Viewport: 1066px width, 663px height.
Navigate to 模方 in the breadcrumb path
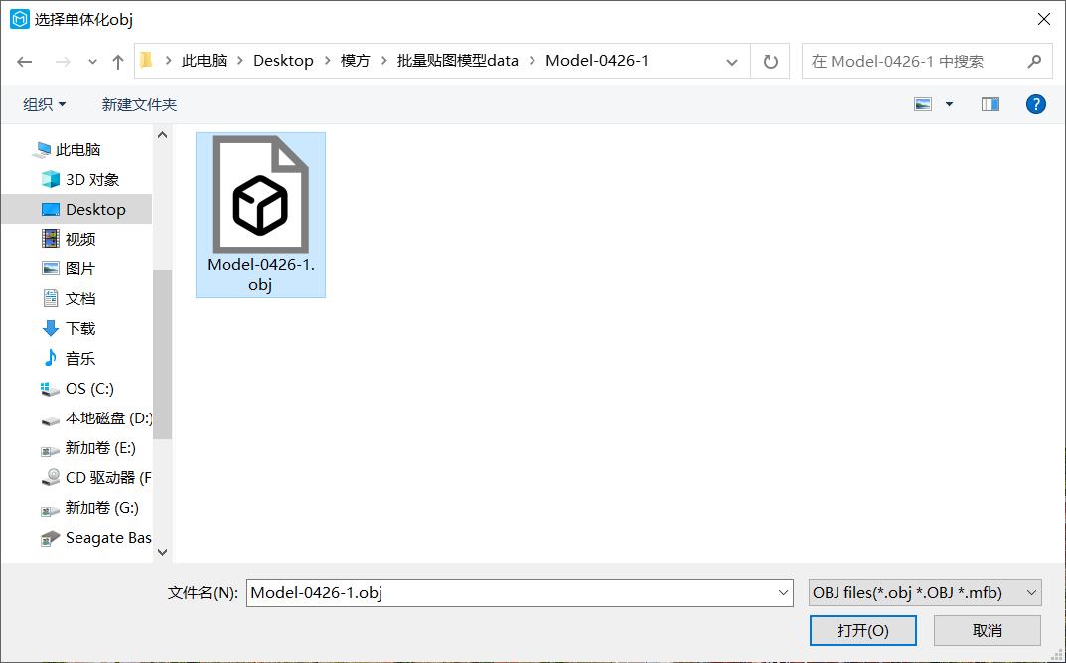[355, 61]
